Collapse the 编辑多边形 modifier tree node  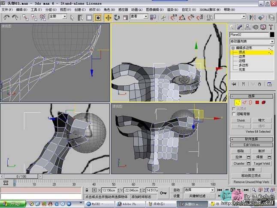click(233, 48)
